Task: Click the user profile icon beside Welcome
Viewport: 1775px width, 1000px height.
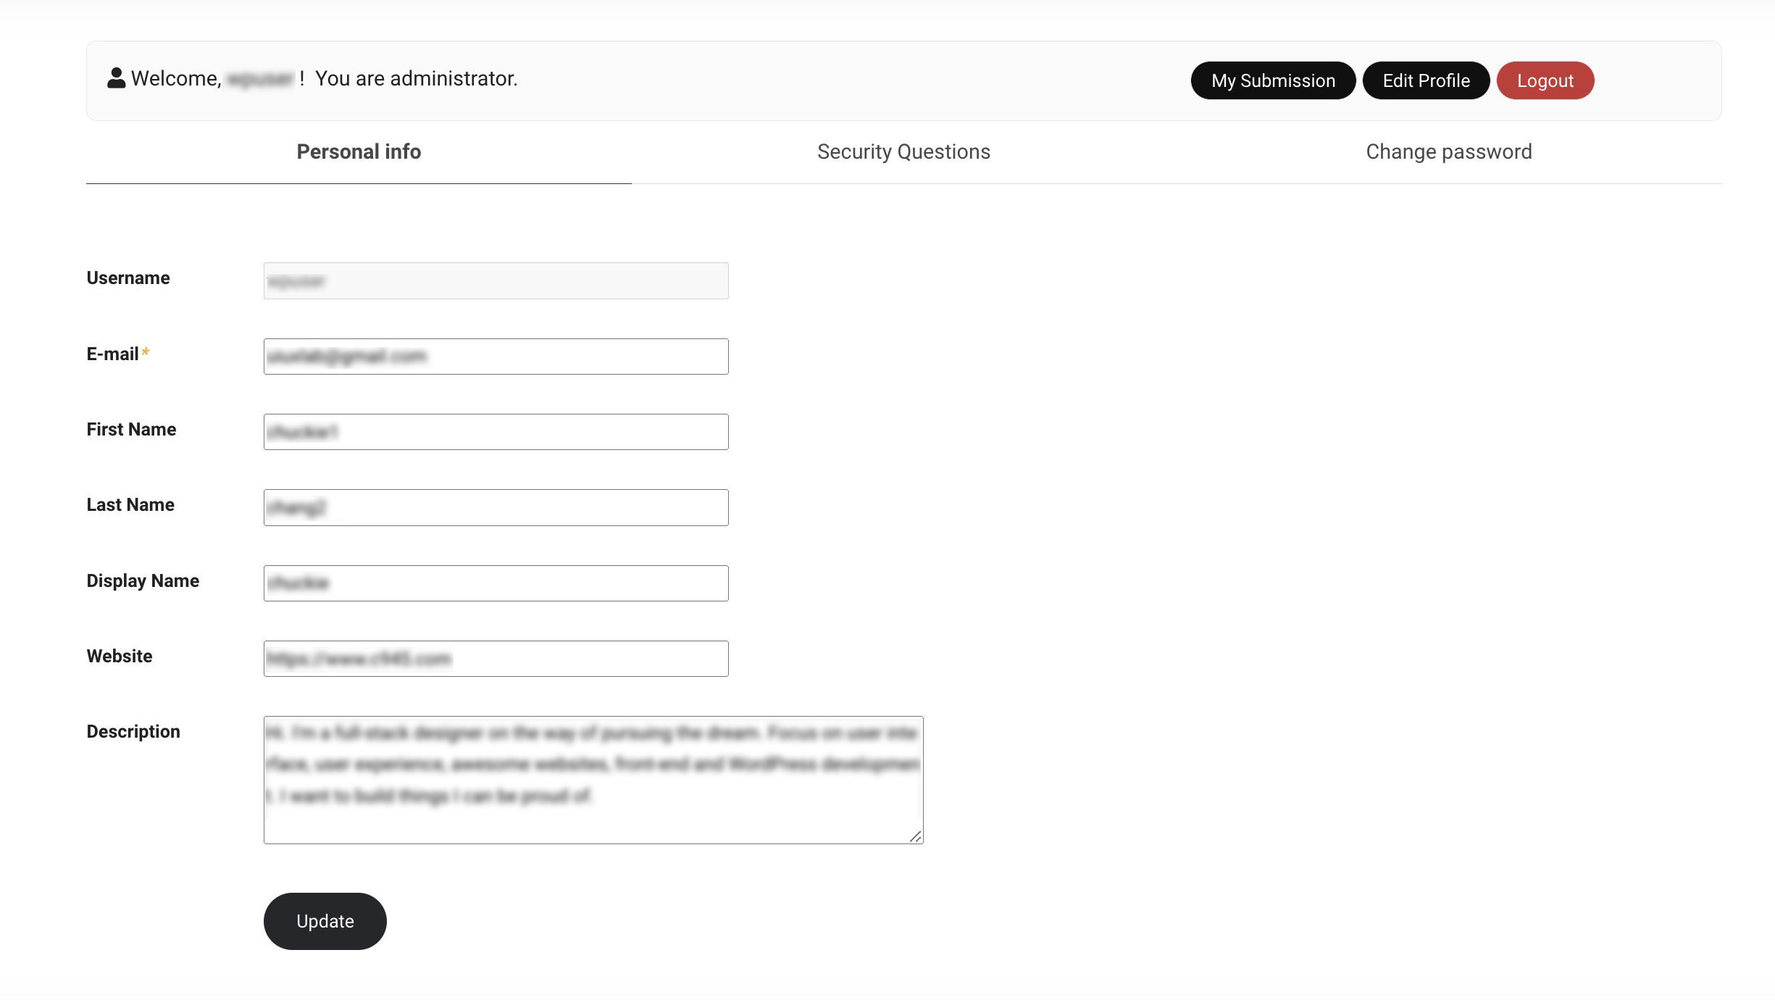Action: point(116,78)
